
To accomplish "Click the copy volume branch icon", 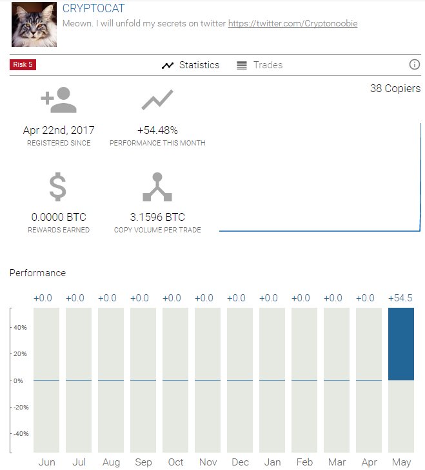I will (x=157, y=187).
